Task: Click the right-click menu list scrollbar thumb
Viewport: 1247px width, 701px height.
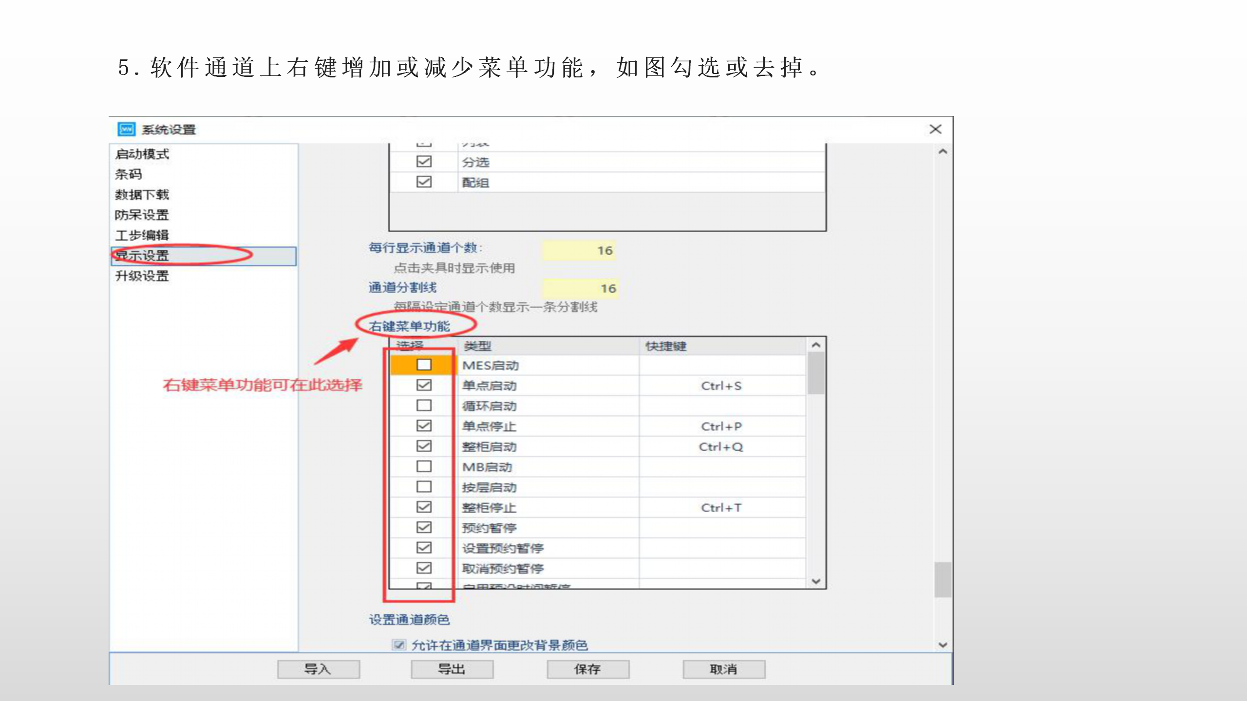Action: (816, 373)
